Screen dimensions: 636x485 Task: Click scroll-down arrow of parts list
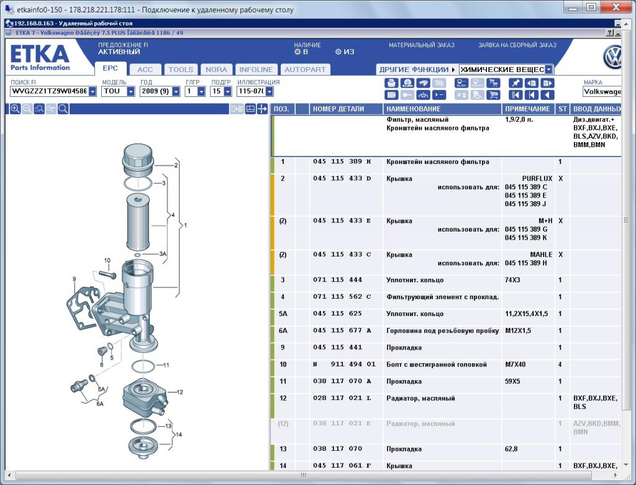pos(626,465)
